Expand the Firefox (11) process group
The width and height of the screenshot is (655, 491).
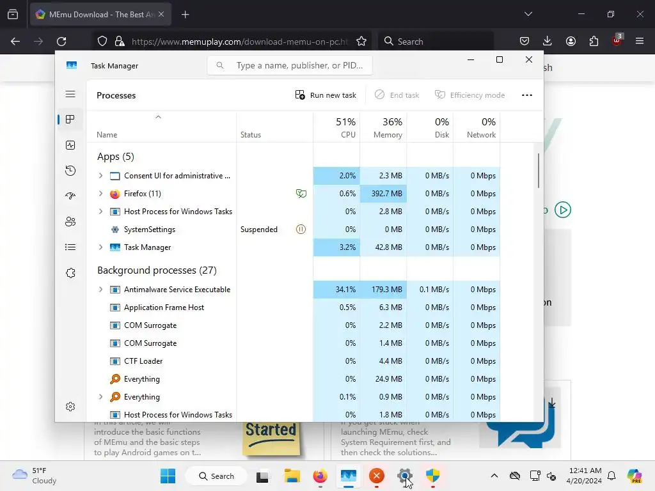(100, 194)
